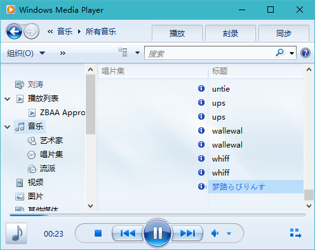This screenshot has height=250, width=315.
Task: Click the playback seek progress bar
Action: (157, 215)
